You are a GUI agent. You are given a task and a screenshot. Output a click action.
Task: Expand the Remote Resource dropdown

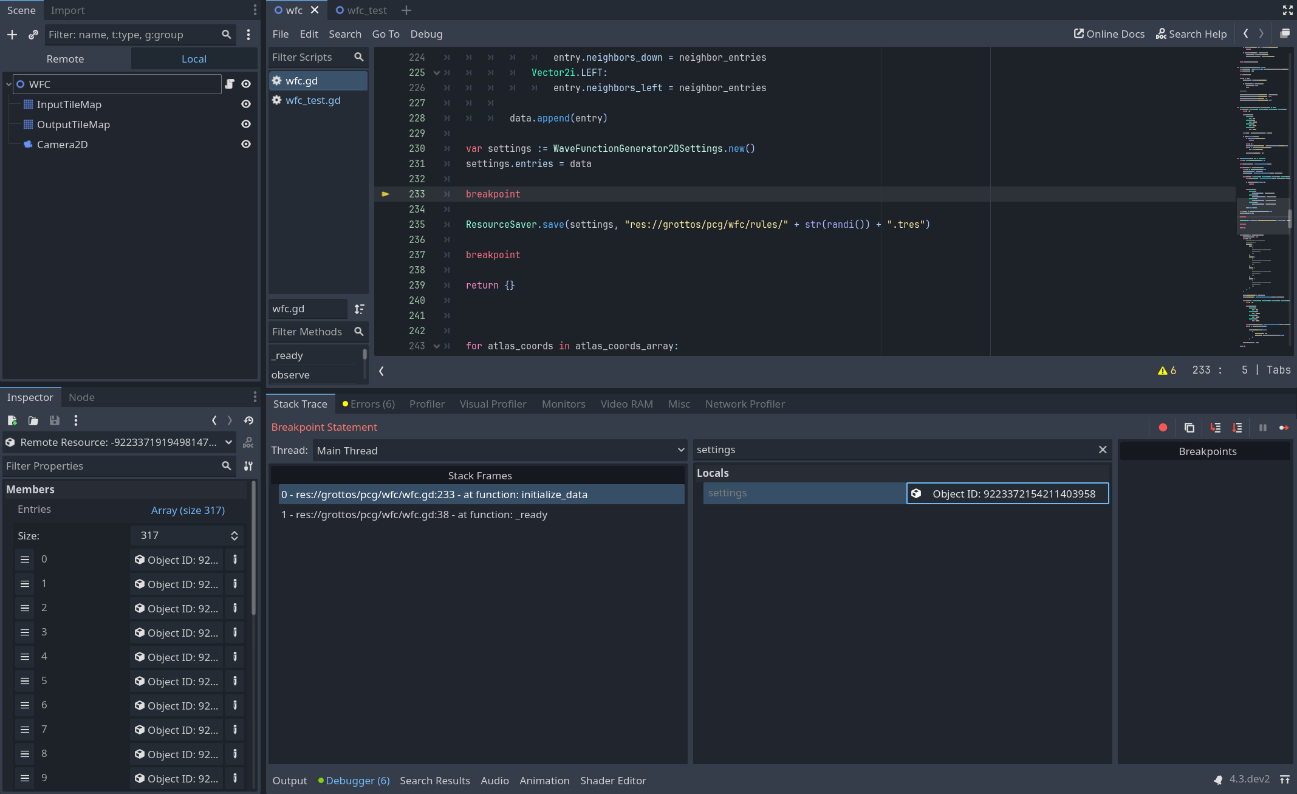(228, 442)
